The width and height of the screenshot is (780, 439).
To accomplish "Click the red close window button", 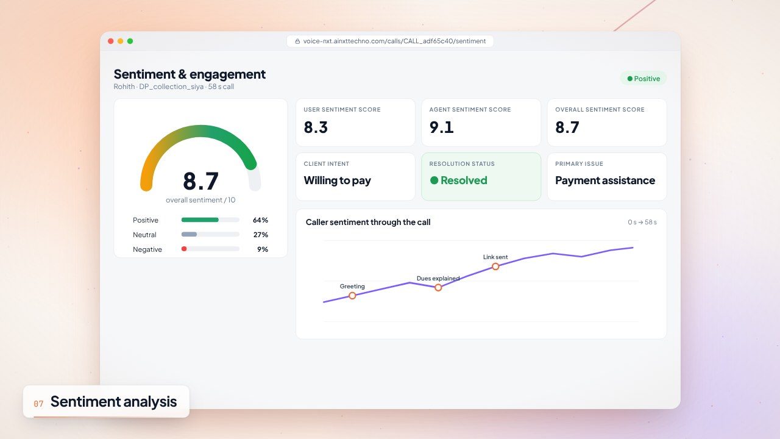I will coord(110,41).
